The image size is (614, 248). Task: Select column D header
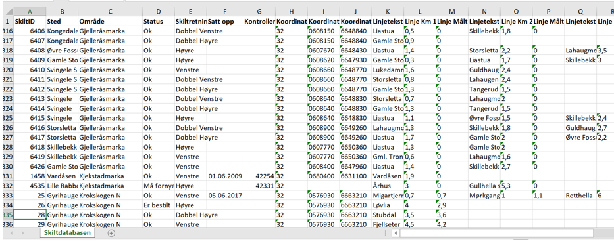(x=158, y=11)
